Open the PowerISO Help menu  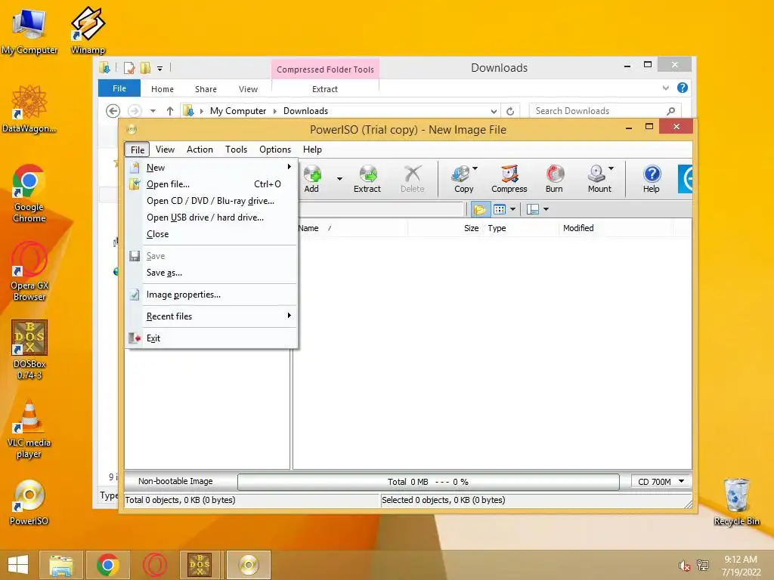(x=312, y=150)
